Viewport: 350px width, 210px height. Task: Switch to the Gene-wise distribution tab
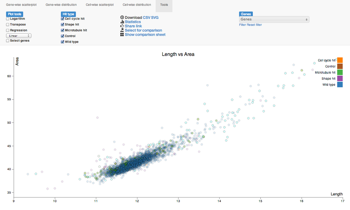[x=61, y=5]
